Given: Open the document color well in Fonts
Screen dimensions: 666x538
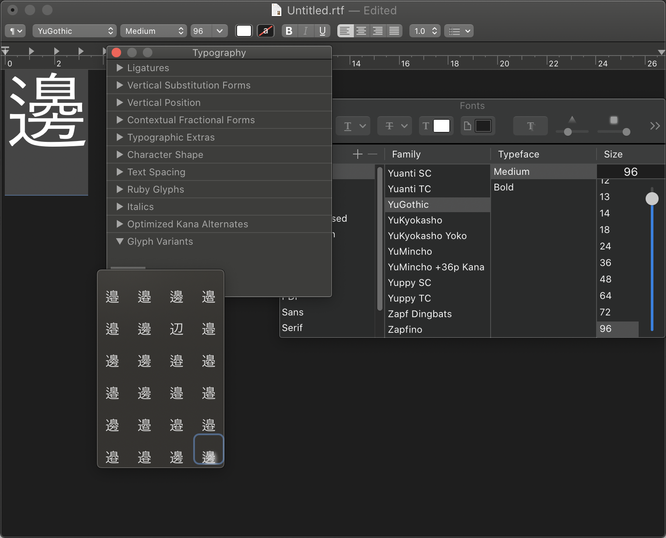Looking at the screenshot, I should pyautogui.click(x=478, y=126).
